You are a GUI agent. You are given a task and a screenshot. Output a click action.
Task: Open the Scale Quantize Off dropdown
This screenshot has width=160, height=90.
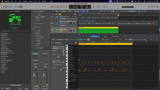click(54, 62)
